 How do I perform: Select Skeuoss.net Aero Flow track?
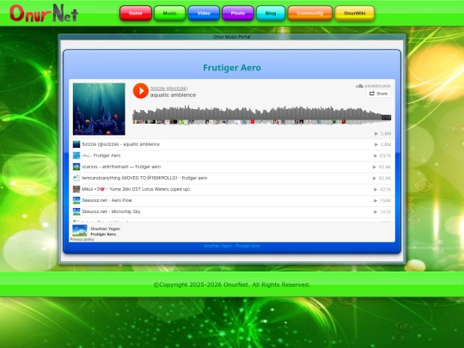click(232, 200)
